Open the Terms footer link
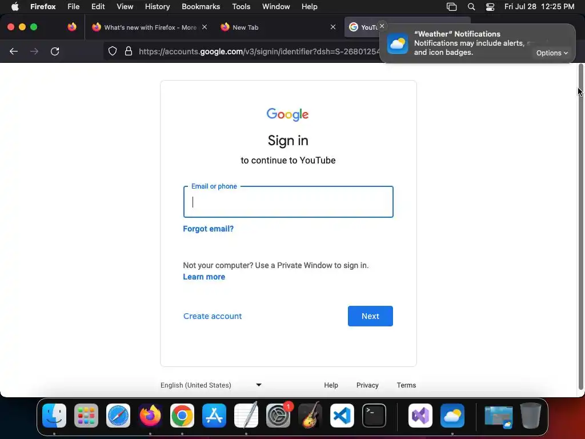Screen dimensions: 585x439 coord(406,385)
